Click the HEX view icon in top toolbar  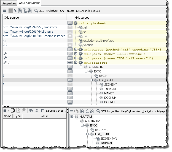(x=25, y=11)
